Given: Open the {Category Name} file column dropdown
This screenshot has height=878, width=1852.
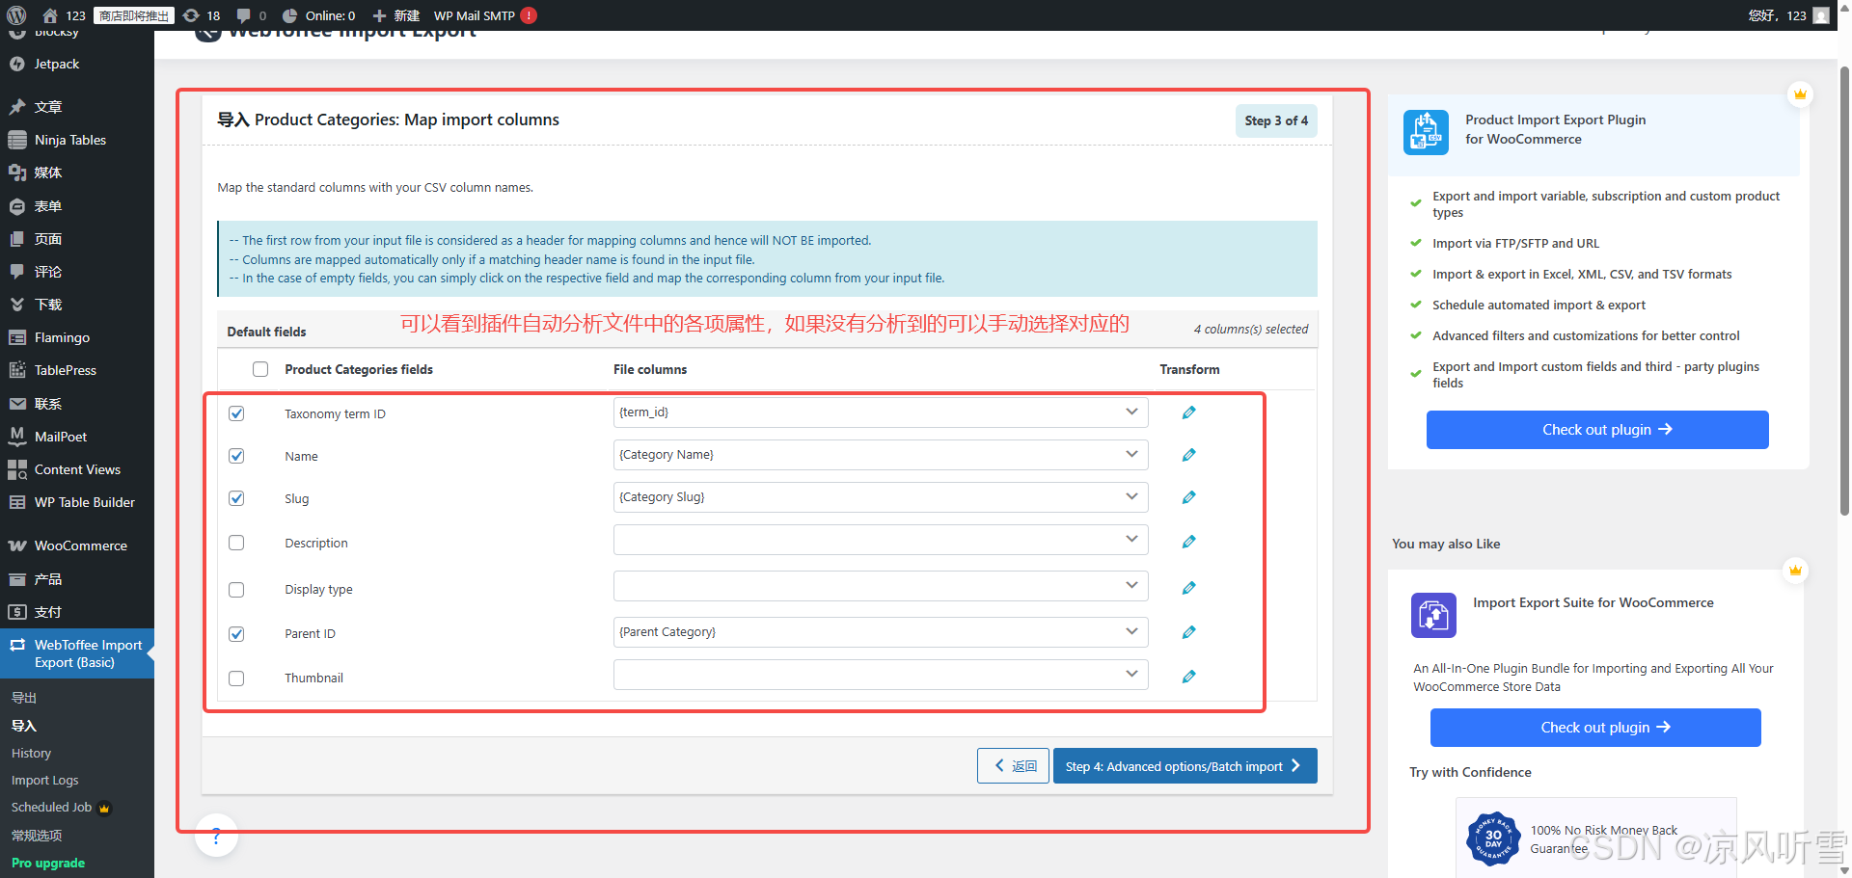Looking at the screenshot, I should click(x=881, y=455).
